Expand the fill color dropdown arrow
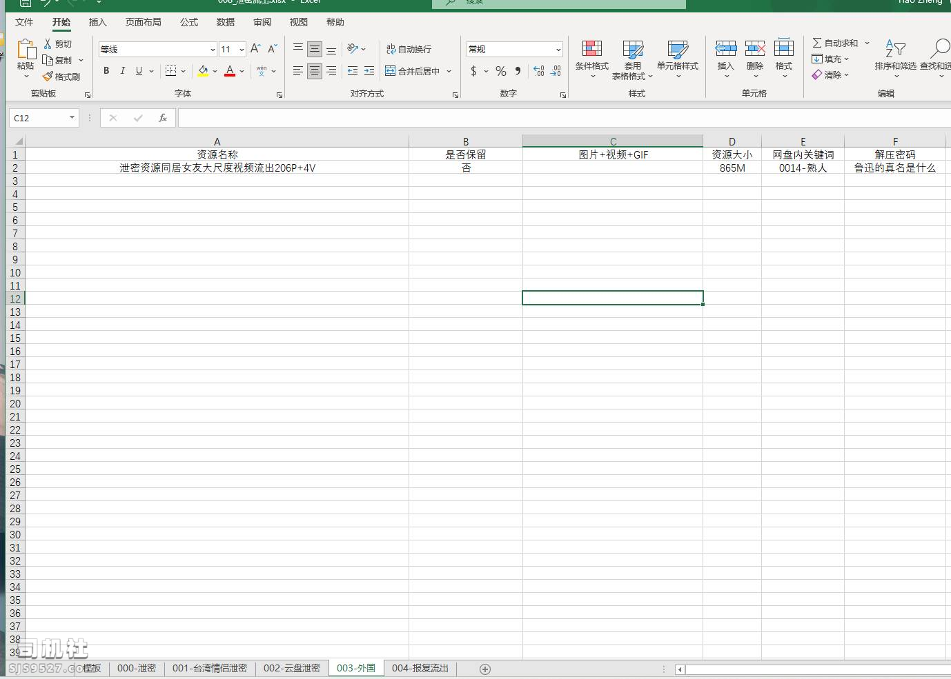 pyautogui.click(x=215, y=71)
